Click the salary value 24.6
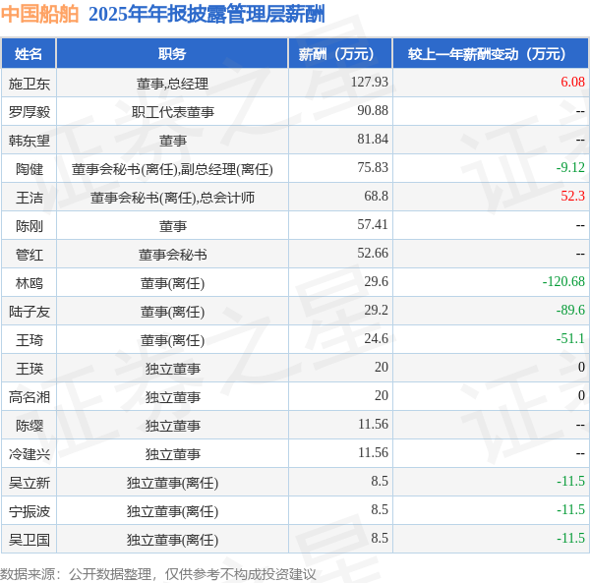Viewport: 590px width, 583px height. coord(376,338)
